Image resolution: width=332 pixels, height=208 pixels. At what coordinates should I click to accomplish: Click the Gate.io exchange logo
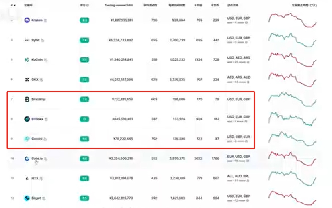click(x=27, y=159)
